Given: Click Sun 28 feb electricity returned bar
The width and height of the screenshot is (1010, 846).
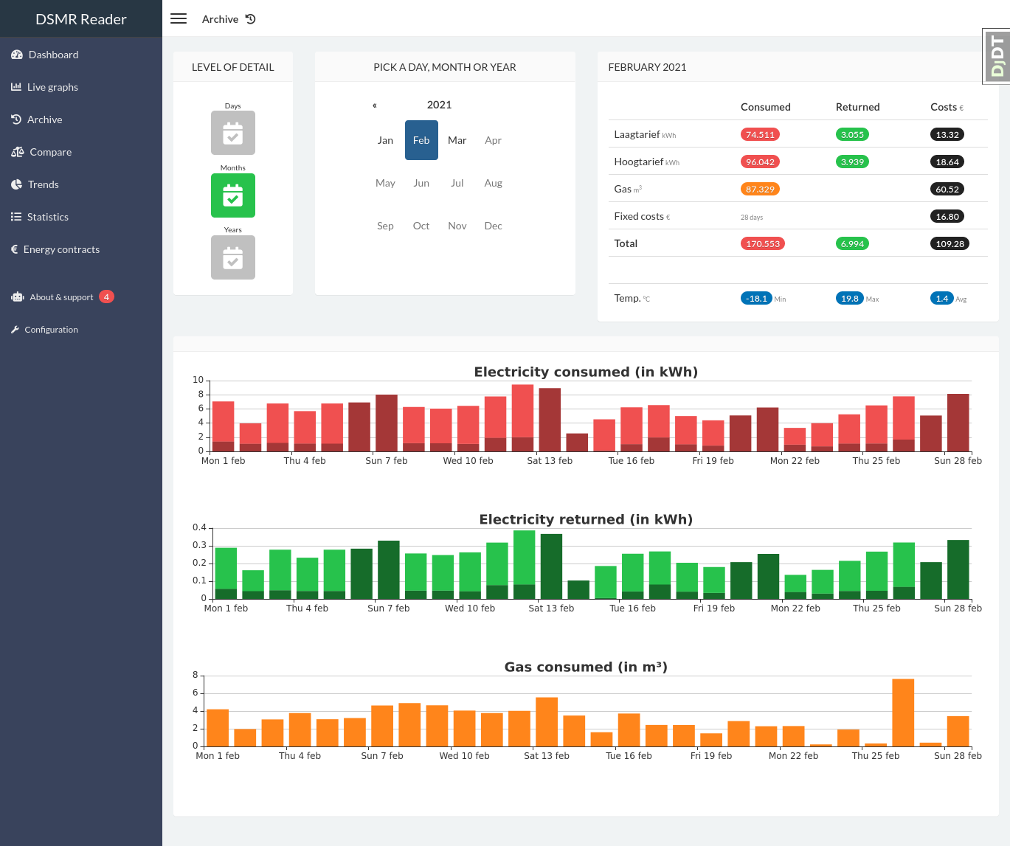Looking at the screenshot, I should coord(958,569).
